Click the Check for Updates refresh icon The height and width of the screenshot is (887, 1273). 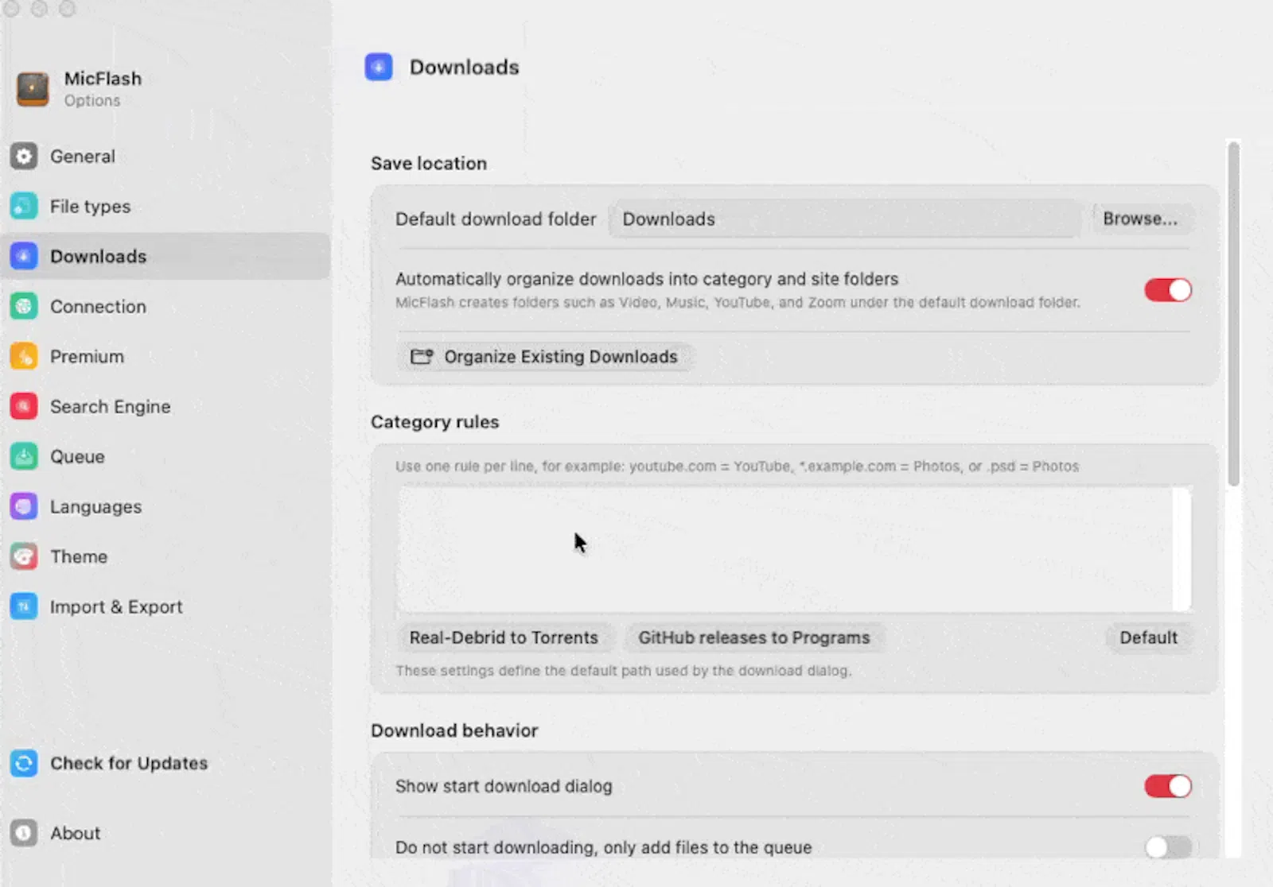(x=24, y=763)
